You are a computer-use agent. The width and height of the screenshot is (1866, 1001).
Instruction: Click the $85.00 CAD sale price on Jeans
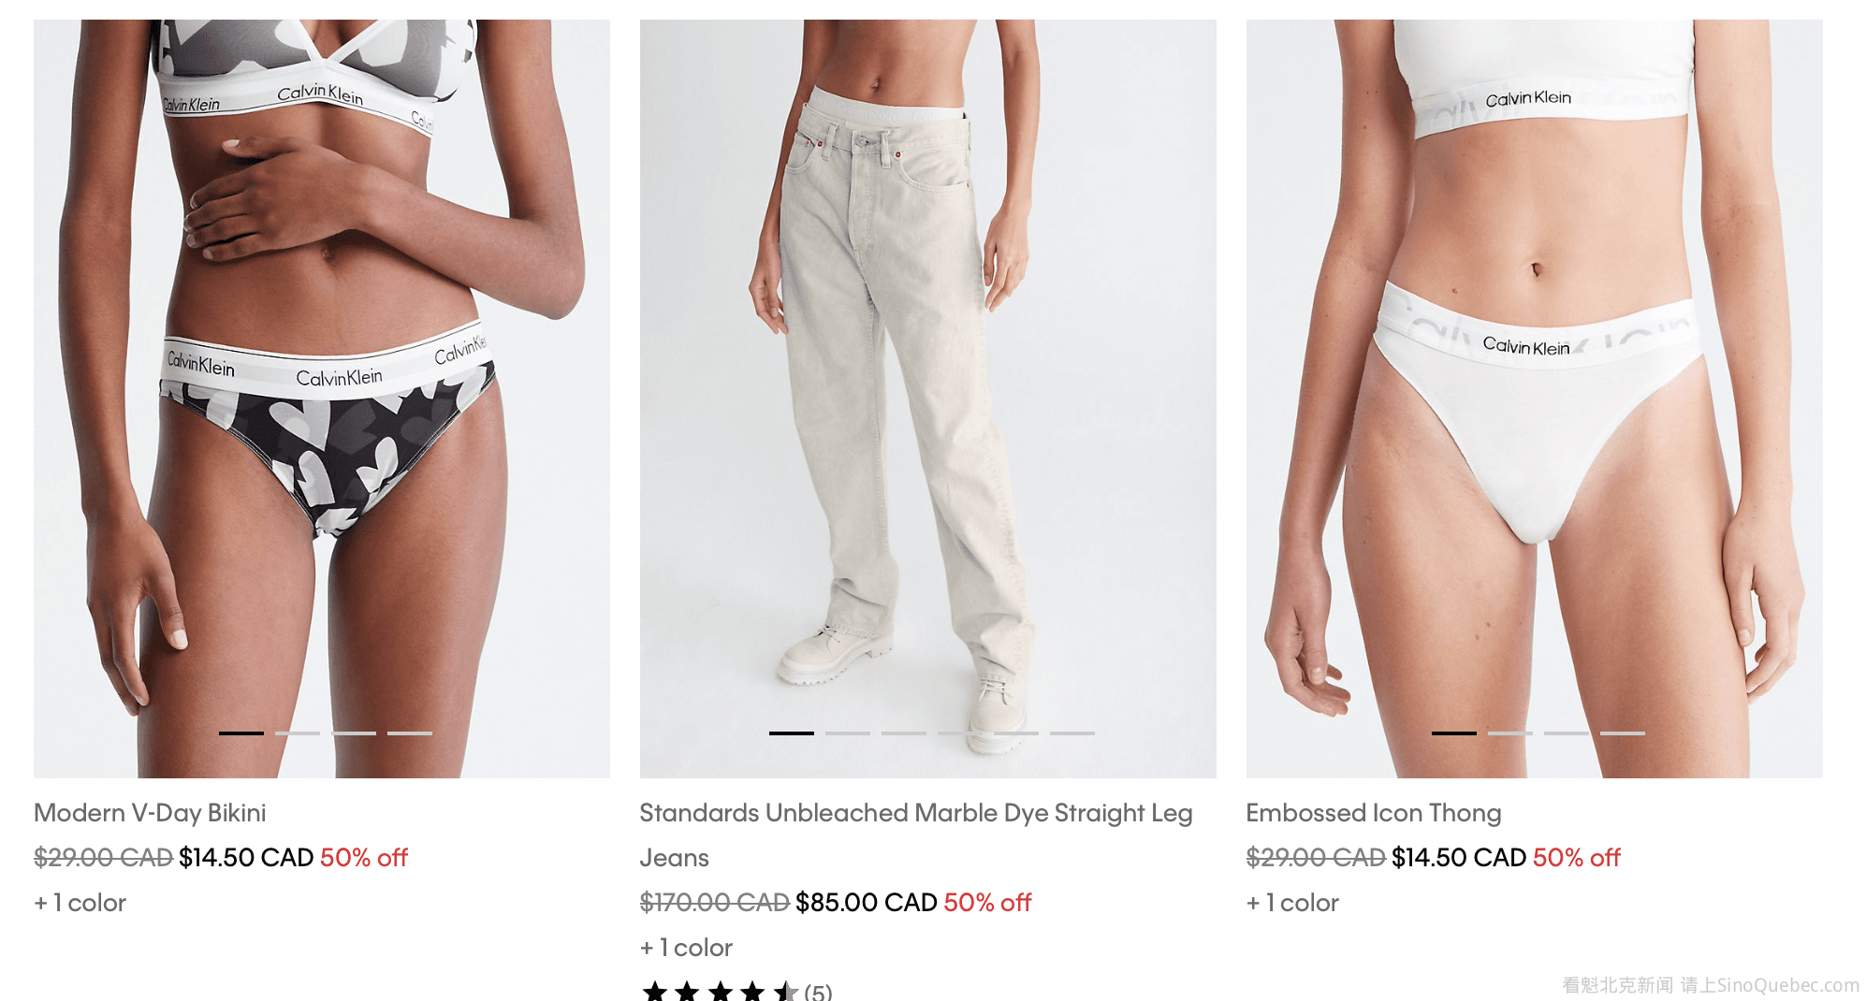pyautogui.click(x=867, y=903)
